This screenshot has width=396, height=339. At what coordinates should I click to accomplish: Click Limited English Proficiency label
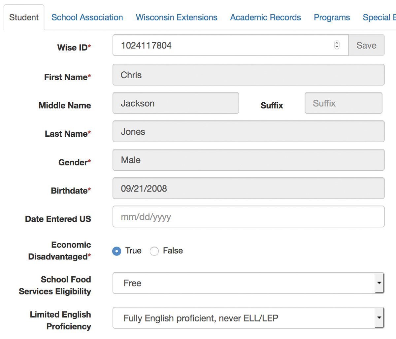click(61, 321)
